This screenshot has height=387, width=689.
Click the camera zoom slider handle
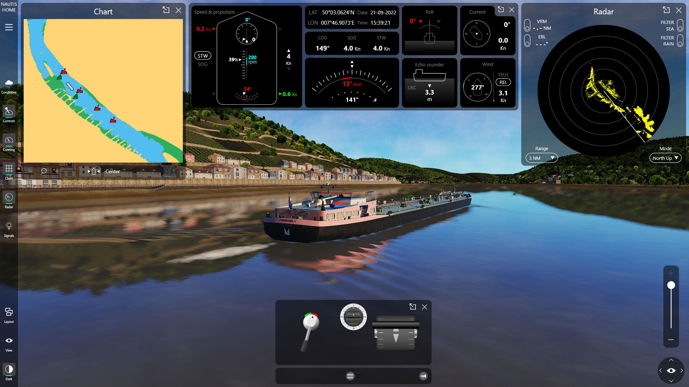[671, 285]
